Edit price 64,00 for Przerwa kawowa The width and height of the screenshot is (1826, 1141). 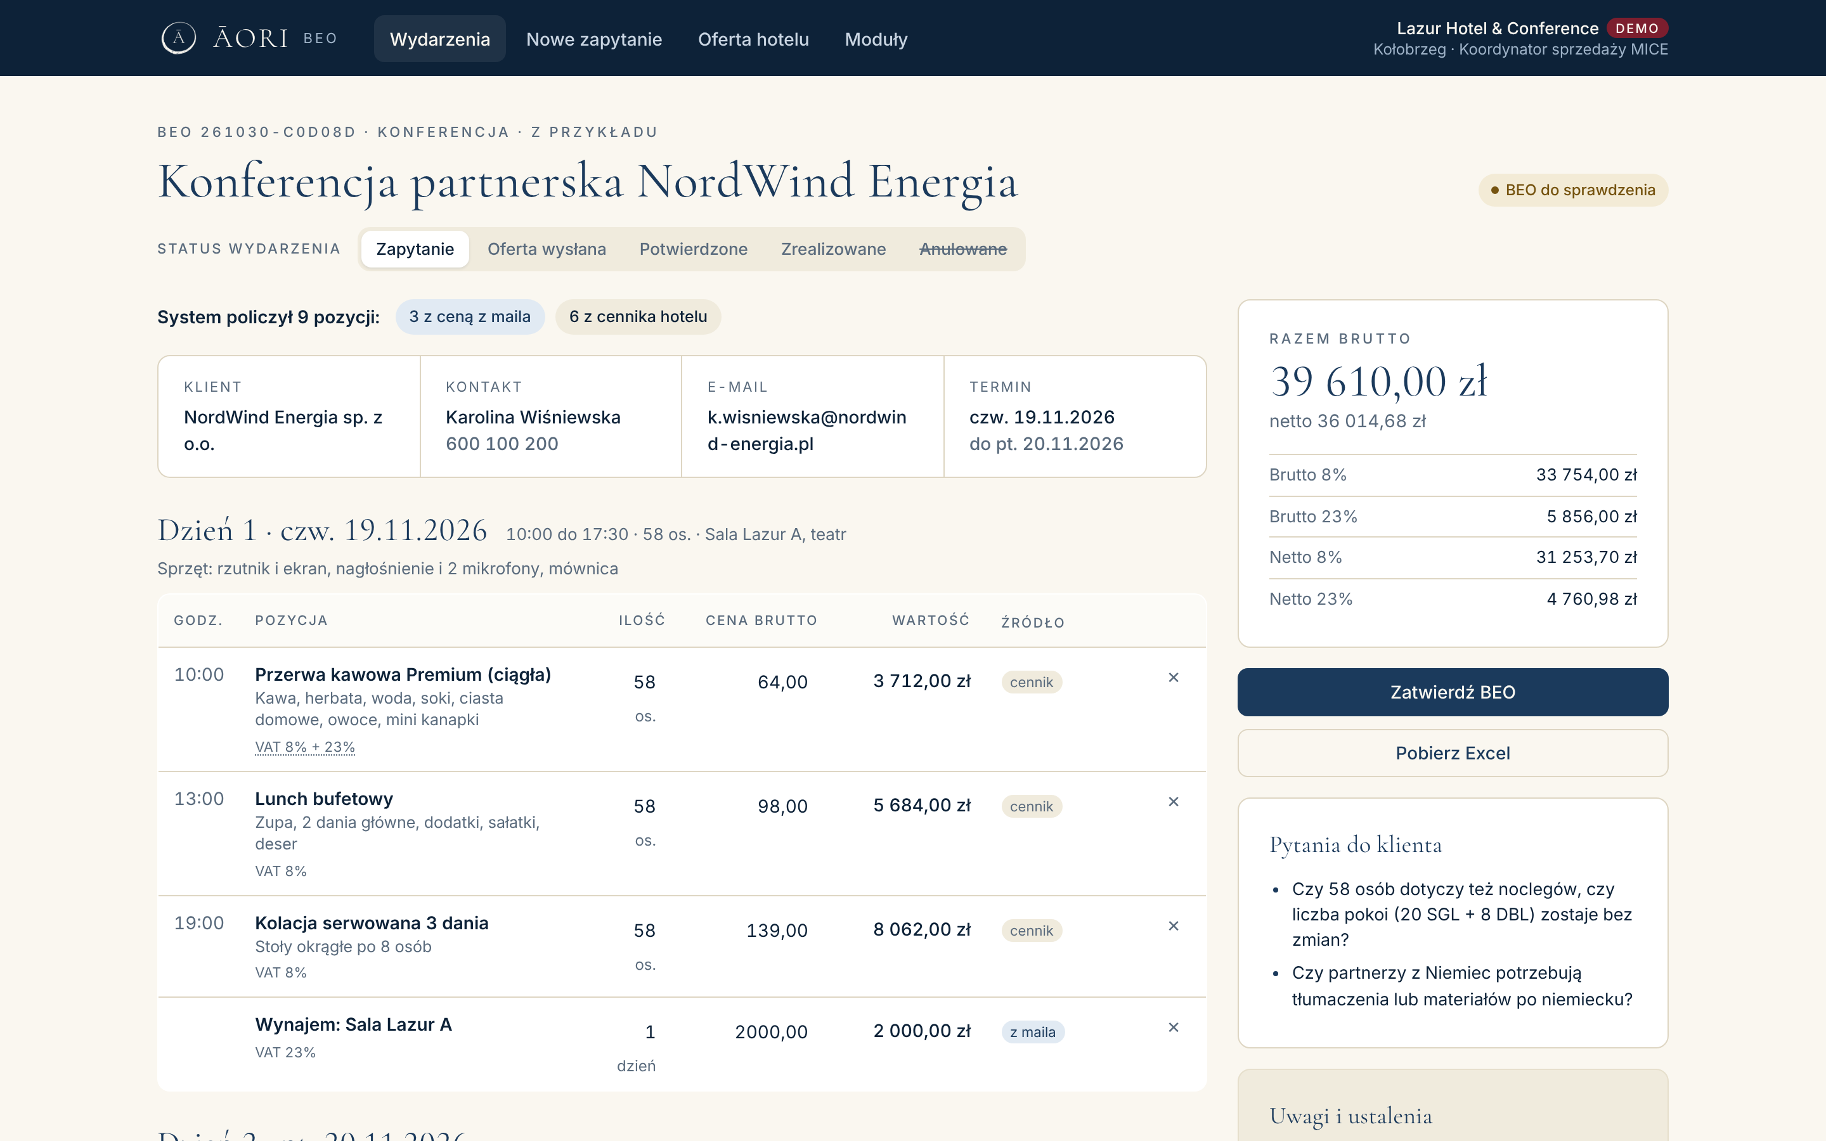click(x=782, y=682)
